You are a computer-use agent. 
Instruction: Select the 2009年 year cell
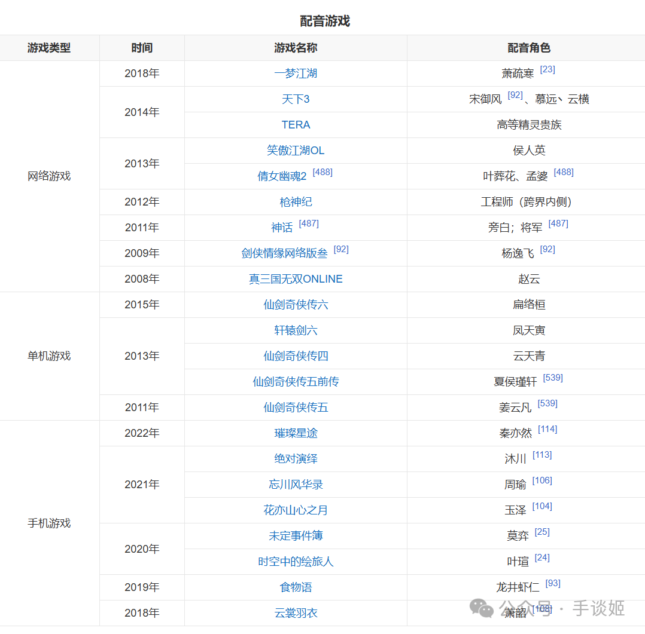142,253
